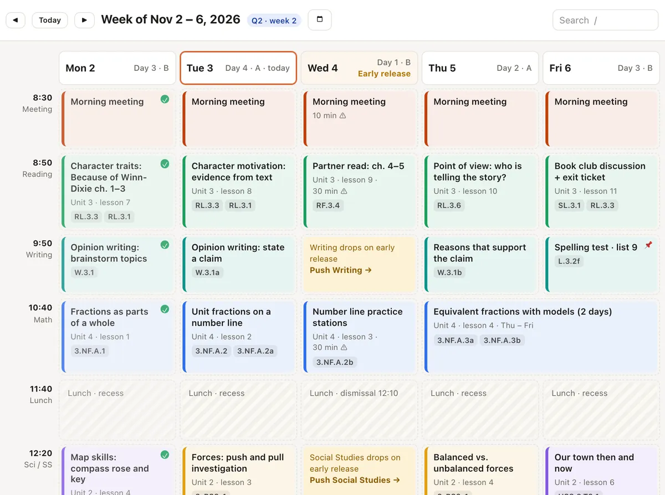Image resolution: width=665 pixels, height=495 pixels.
Task: Go to the next week arrow
Action: click(84, 20)
